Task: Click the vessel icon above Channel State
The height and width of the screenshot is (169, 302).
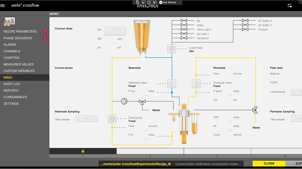Action: (141, 34)
